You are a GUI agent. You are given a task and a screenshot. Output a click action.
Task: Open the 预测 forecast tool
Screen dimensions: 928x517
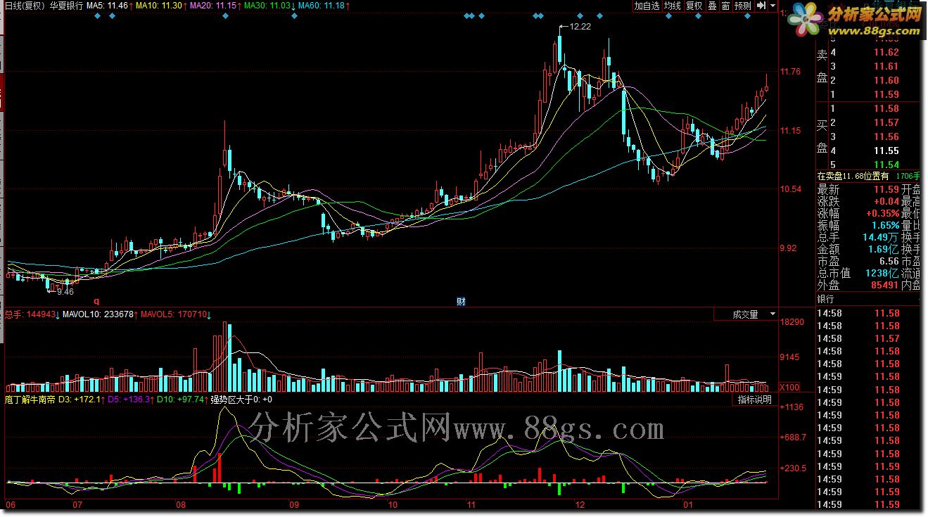tap(743, 6)
